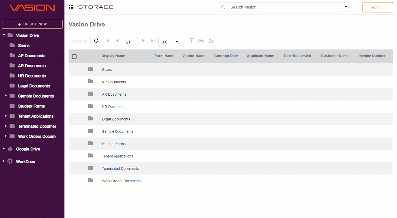Open the Tenant Applications name in the table
The width and height of the screenshot is (397, 218).
[x=118, y=156]
